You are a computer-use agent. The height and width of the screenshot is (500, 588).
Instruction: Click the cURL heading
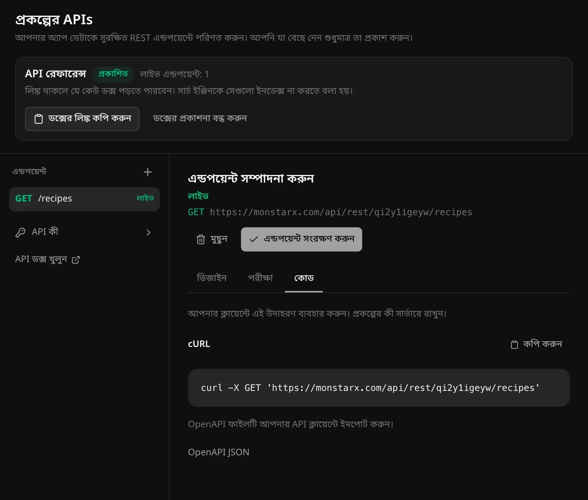click(x=199, y=344)
